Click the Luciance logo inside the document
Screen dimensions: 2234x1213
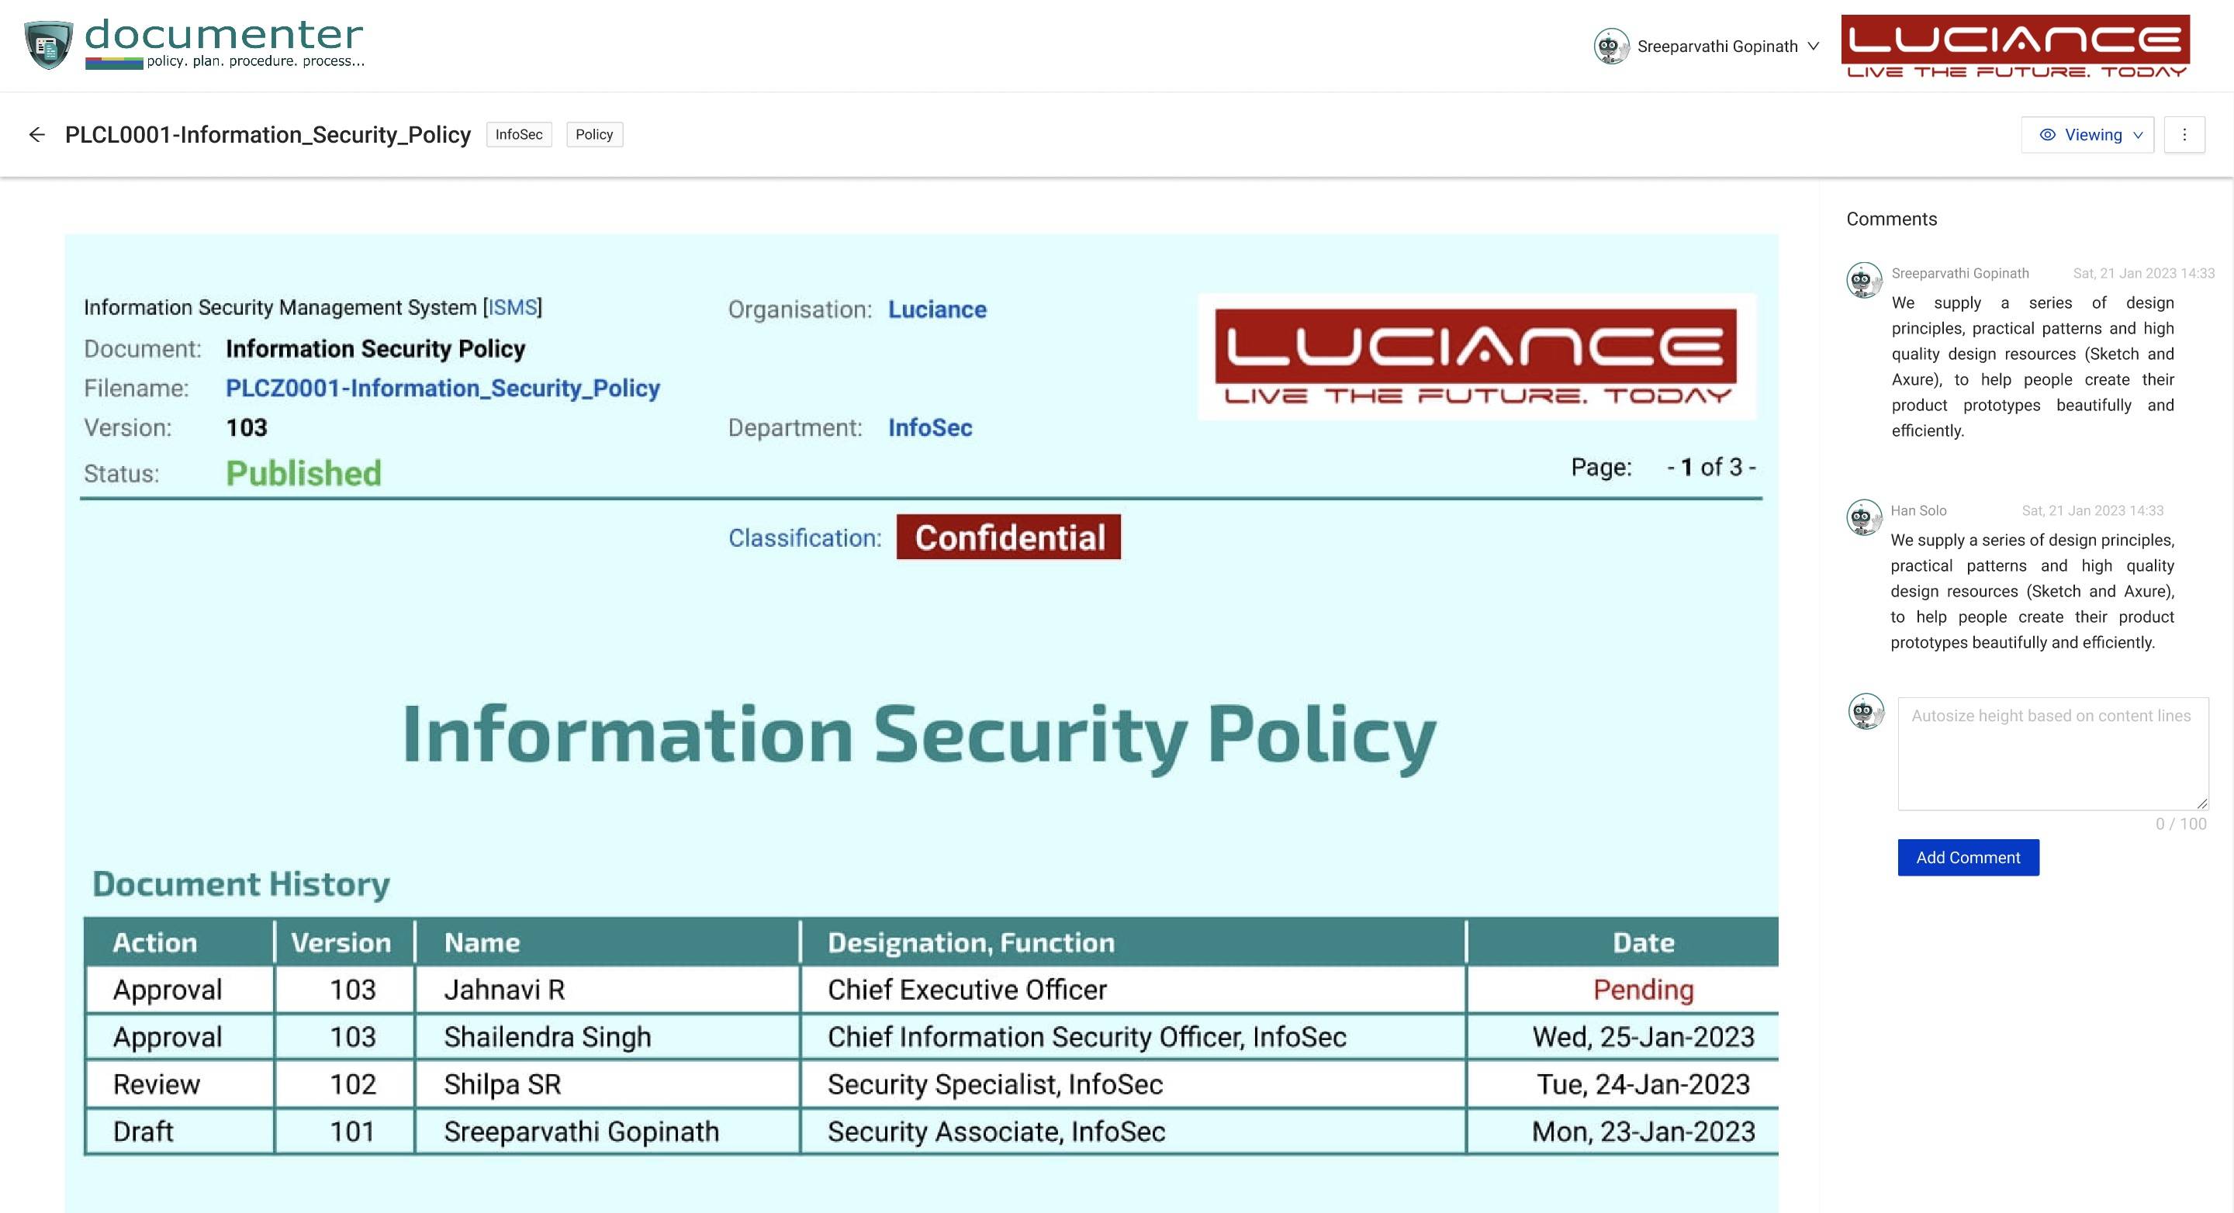click(x=1476, y=358)
